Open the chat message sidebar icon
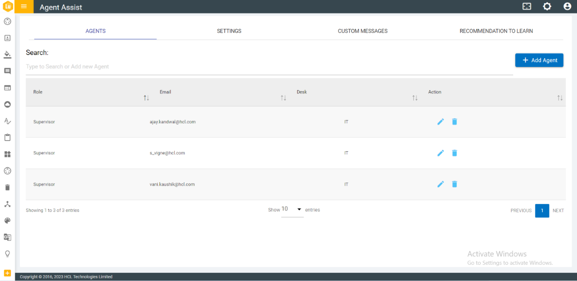The height and width of the screenshot is (281, 577). click(7, 71)
